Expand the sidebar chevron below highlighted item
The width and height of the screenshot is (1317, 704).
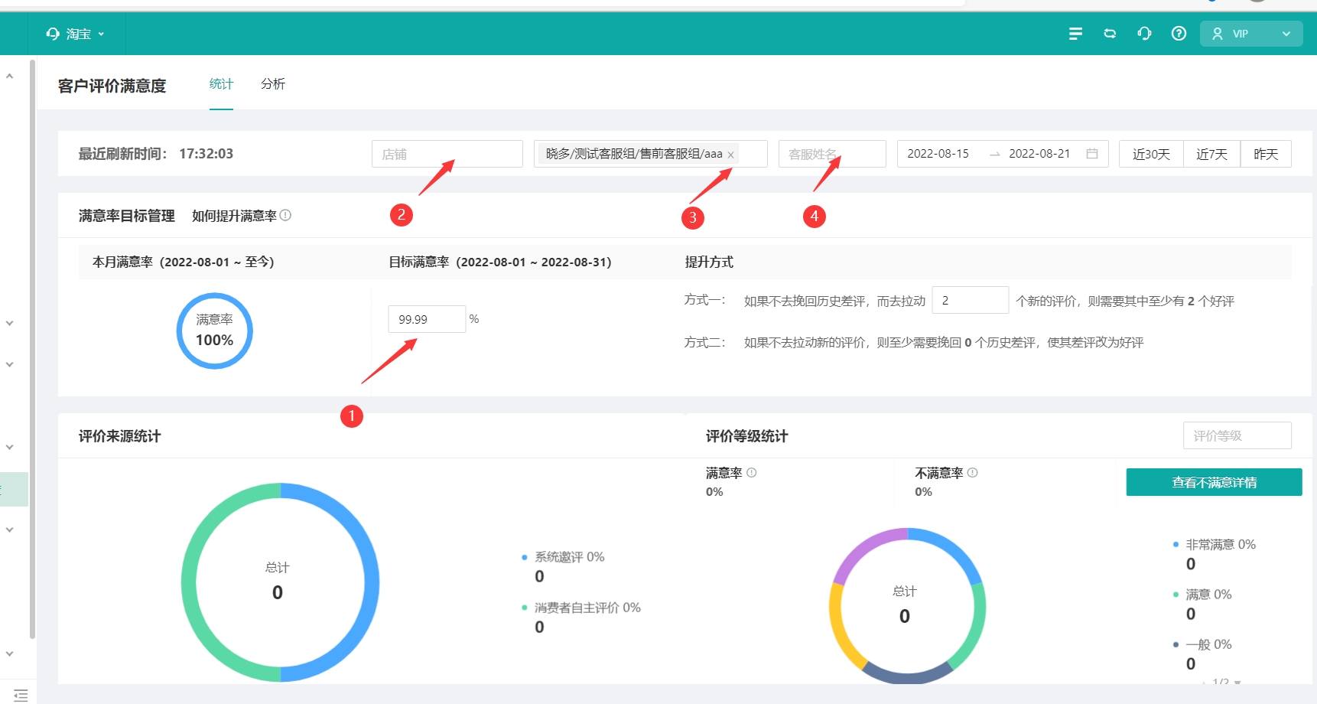(x=9, y=530)
